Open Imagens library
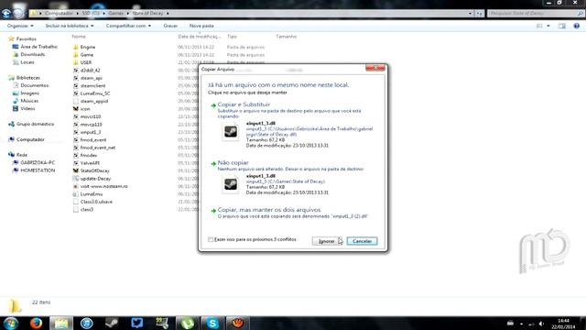This screenshot has height=330, width=586. coord(29,93)
